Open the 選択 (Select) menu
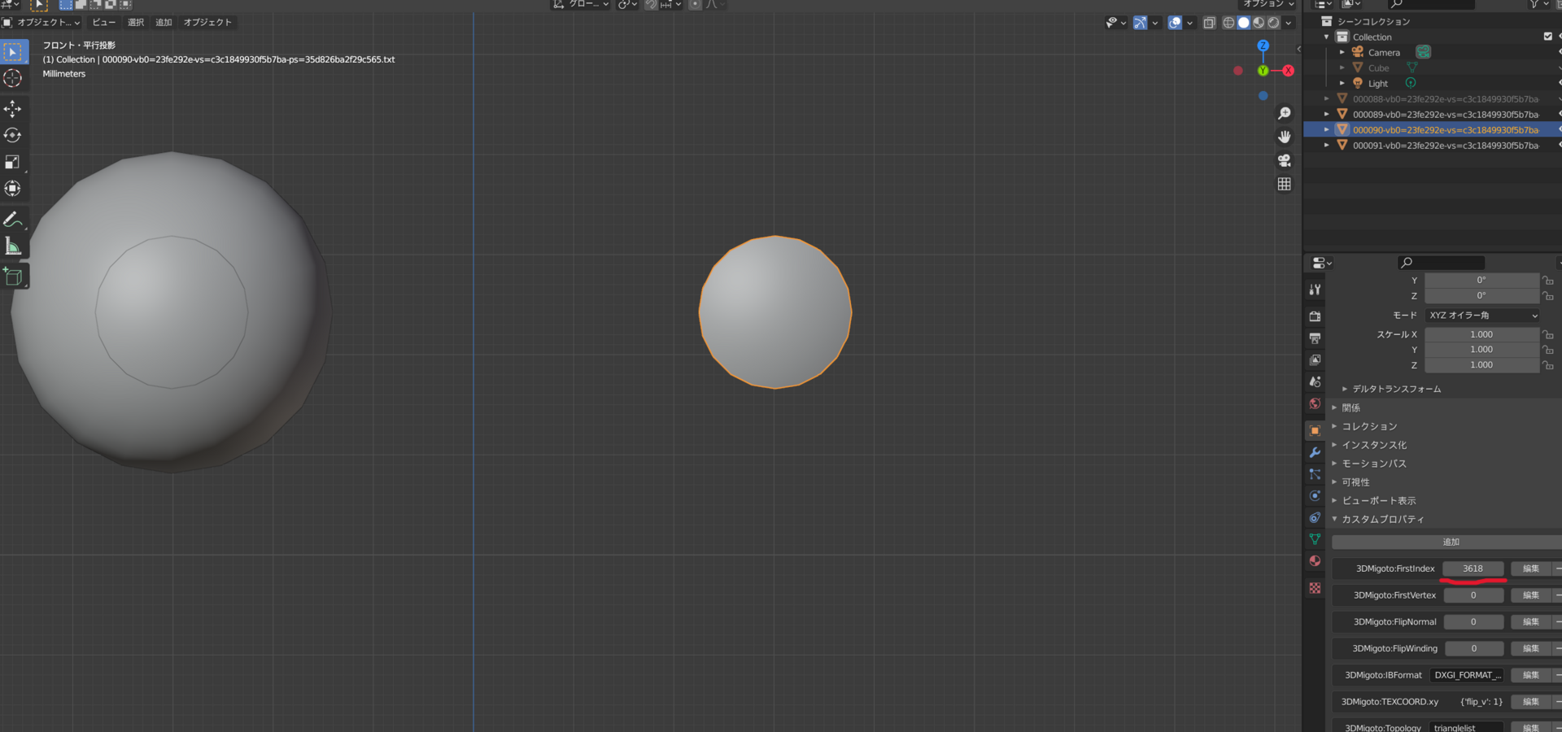The width and height of the screenshot is (1562, 732). [x=136, y=23]
